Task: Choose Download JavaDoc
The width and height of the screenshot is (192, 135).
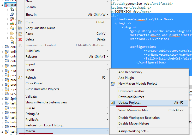Action: click(131, 91)
